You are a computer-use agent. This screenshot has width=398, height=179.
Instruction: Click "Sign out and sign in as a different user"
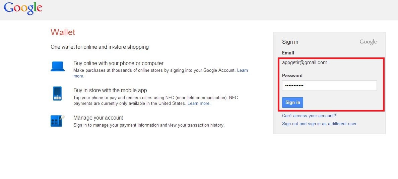[x=319, y=124]
